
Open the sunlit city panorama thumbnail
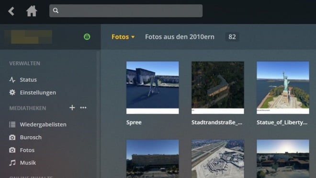(x=283, y=159)
